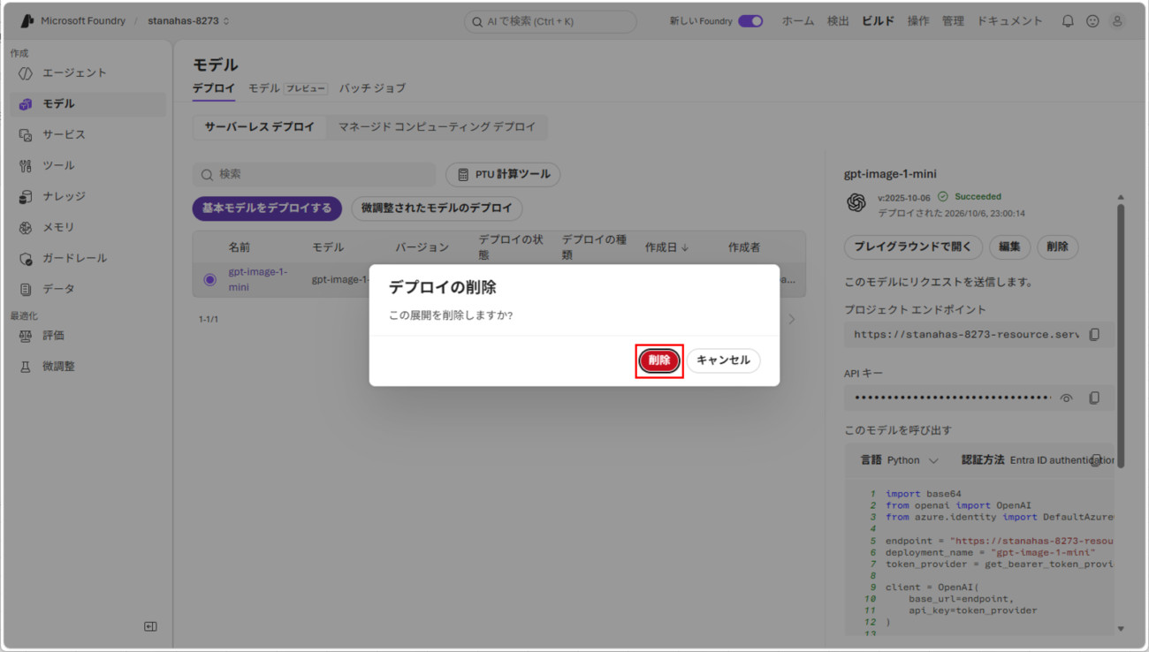This screenshot has height=652, width=1149.
Task: Select the データ icon in the sidebar
Action: click(26, 290)
